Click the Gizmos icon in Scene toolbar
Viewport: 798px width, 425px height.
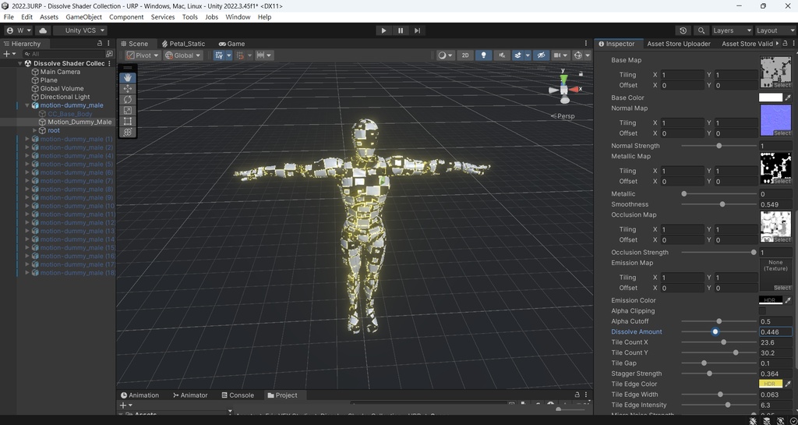578,55
